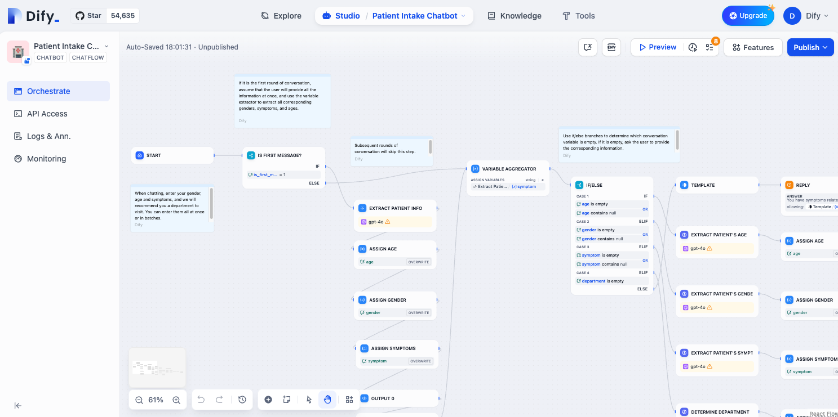This screenshot has width=838, height=417.
Task: Add a new node with the plus icon
Action: (x=268, y=400)
